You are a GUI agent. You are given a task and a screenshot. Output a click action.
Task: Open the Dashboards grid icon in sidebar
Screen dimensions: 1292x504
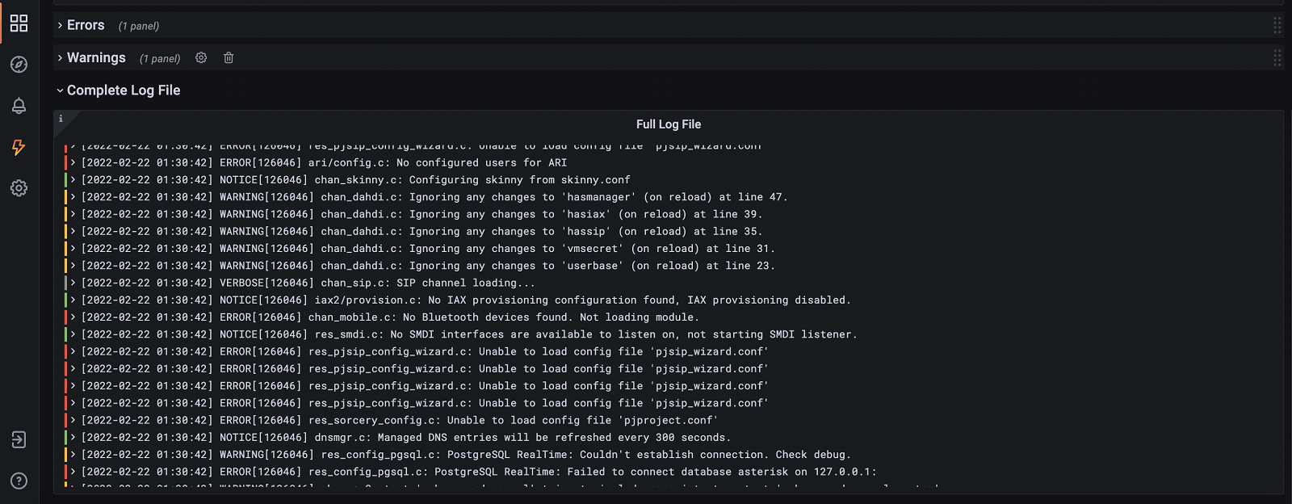tap(19, 23)
